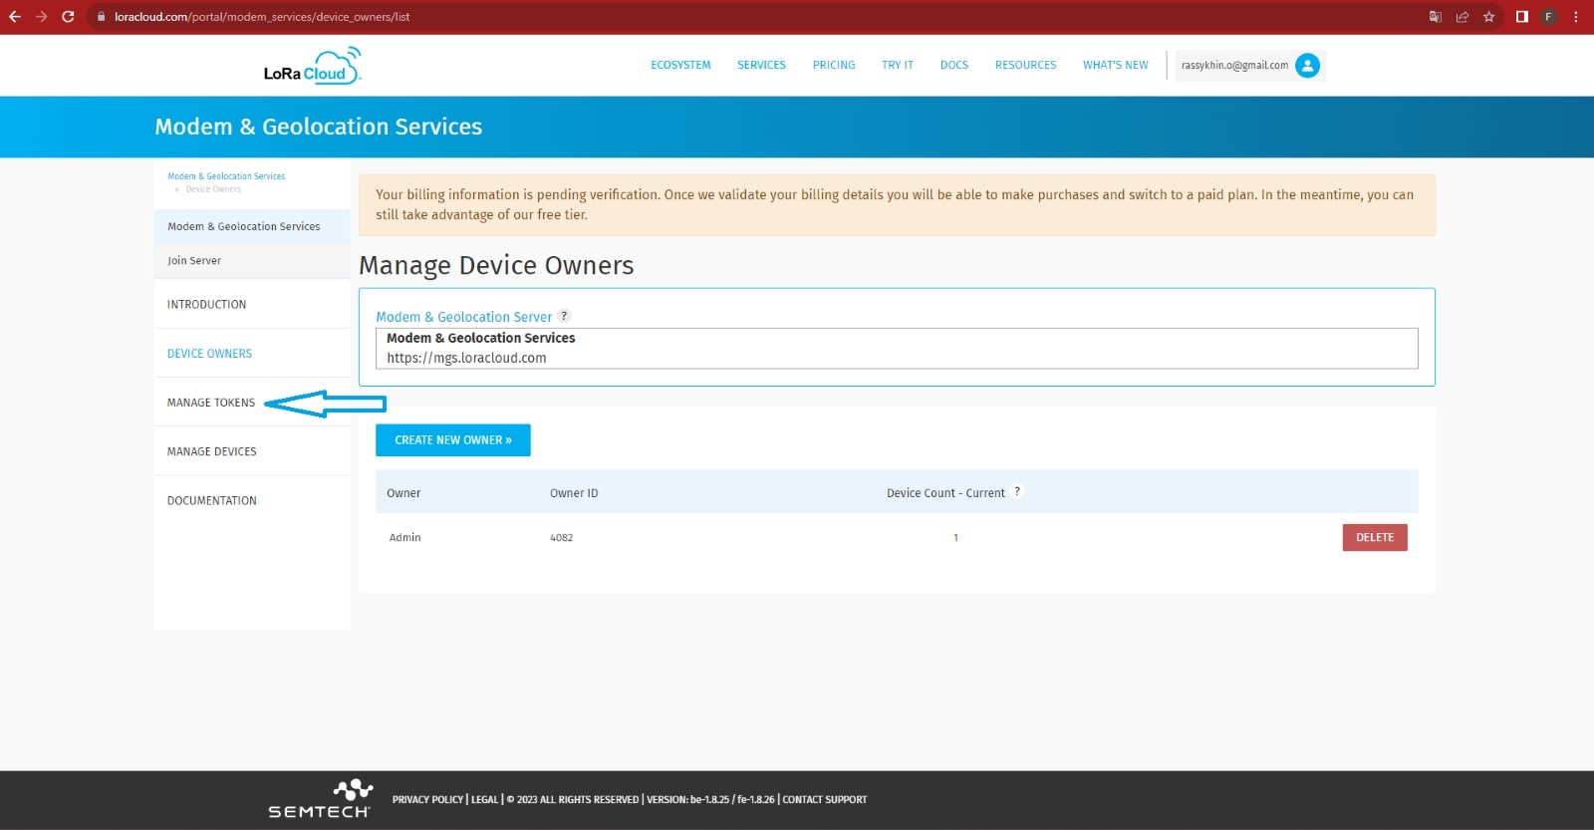Open the DOCS navigation item
Image resolution: width=1594 pixels, height=830 pixels.
pos(954,65)
